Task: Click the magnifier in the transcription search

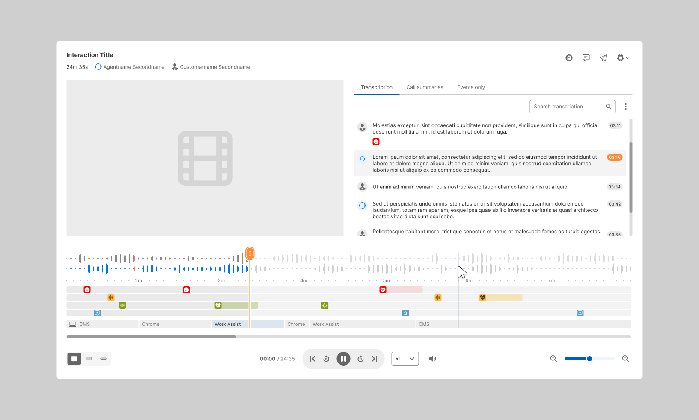Action: pos(608,107)
